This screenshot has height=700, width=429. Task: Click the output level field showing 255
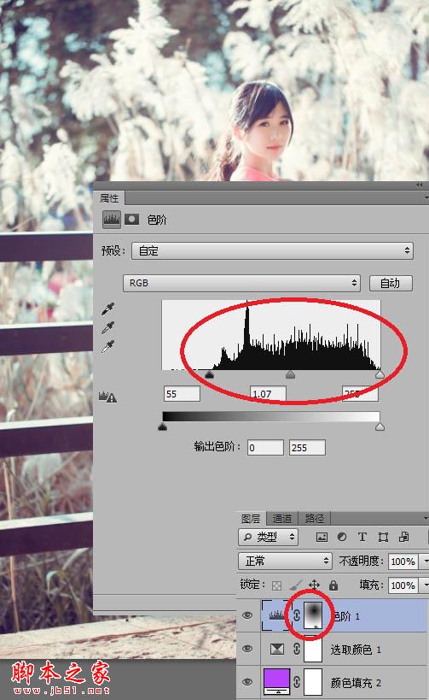coord(307,447)
